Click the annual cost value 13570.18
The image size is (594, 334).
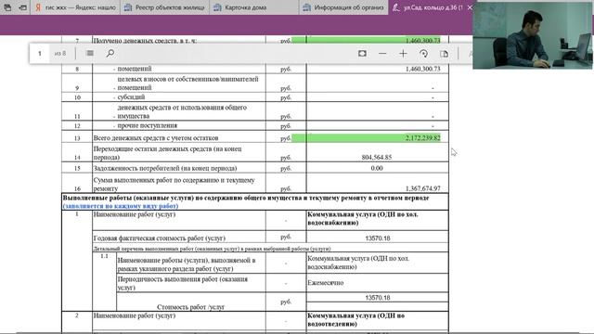click(378, 238)
